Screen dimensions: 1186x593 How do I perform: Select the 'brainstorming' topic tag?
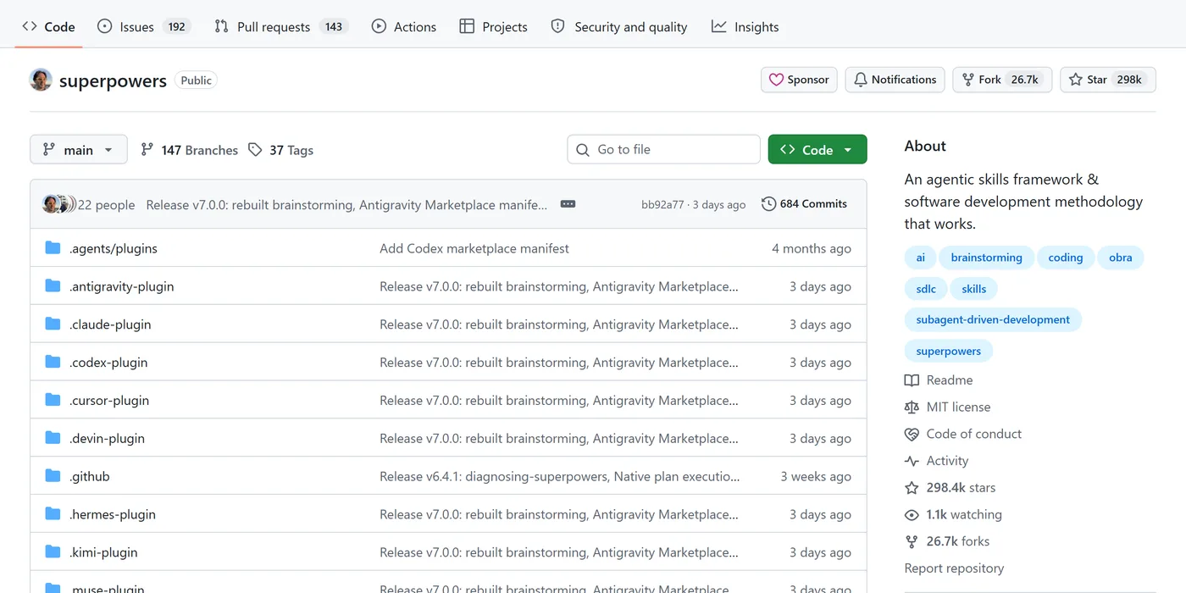(986, 258)
